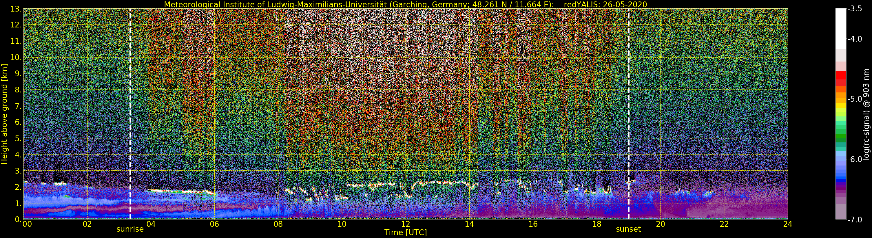Click the 'sunrise' label below the time axis
This screenshot has height=238, width=872.
(x=130, y=229)
